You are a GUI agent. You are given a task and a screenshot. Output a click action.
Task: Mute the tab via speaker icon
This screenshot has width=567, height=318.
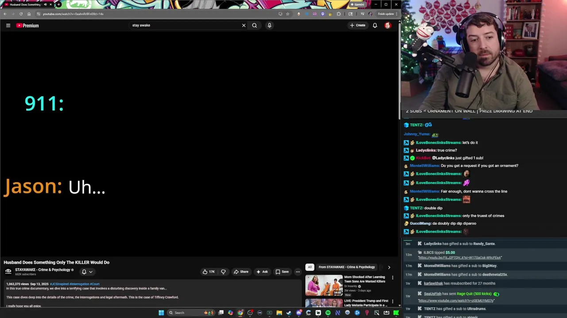[x=45, y=4]
